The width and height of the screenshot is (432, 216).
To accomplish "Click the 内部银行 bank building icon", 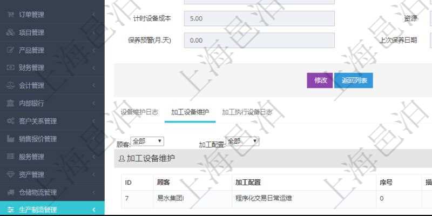I will [x=10, y=103].
